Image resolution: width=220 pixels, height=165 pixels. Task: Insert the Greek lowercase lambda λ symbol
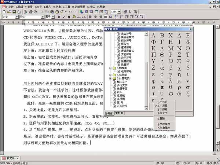coord(171,81)
